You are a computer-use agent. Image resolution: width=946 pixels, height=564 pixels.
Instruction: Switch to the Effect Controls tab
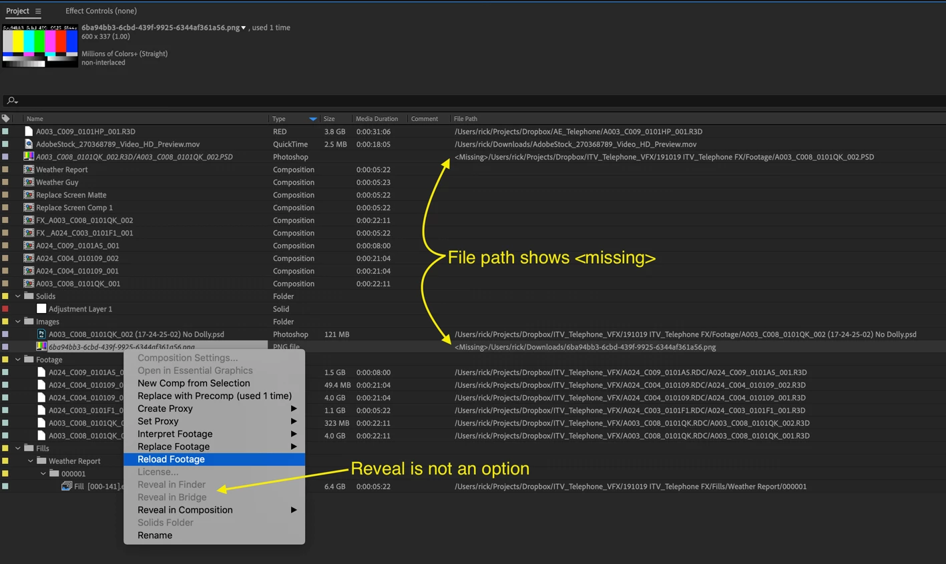[x=101, y=11]
